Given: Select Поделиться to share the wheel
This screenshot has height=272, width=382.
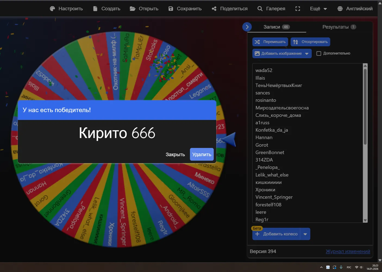Looking at the screenshot, I should (x=230, y=9).
